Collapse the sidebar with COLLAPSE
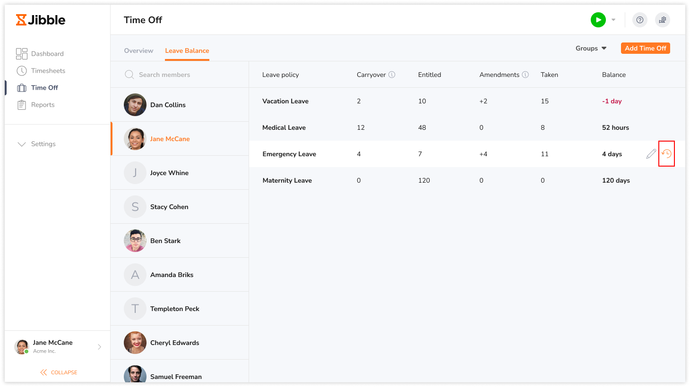This screenshot has height=387, width=690. (x=59, y=372)
